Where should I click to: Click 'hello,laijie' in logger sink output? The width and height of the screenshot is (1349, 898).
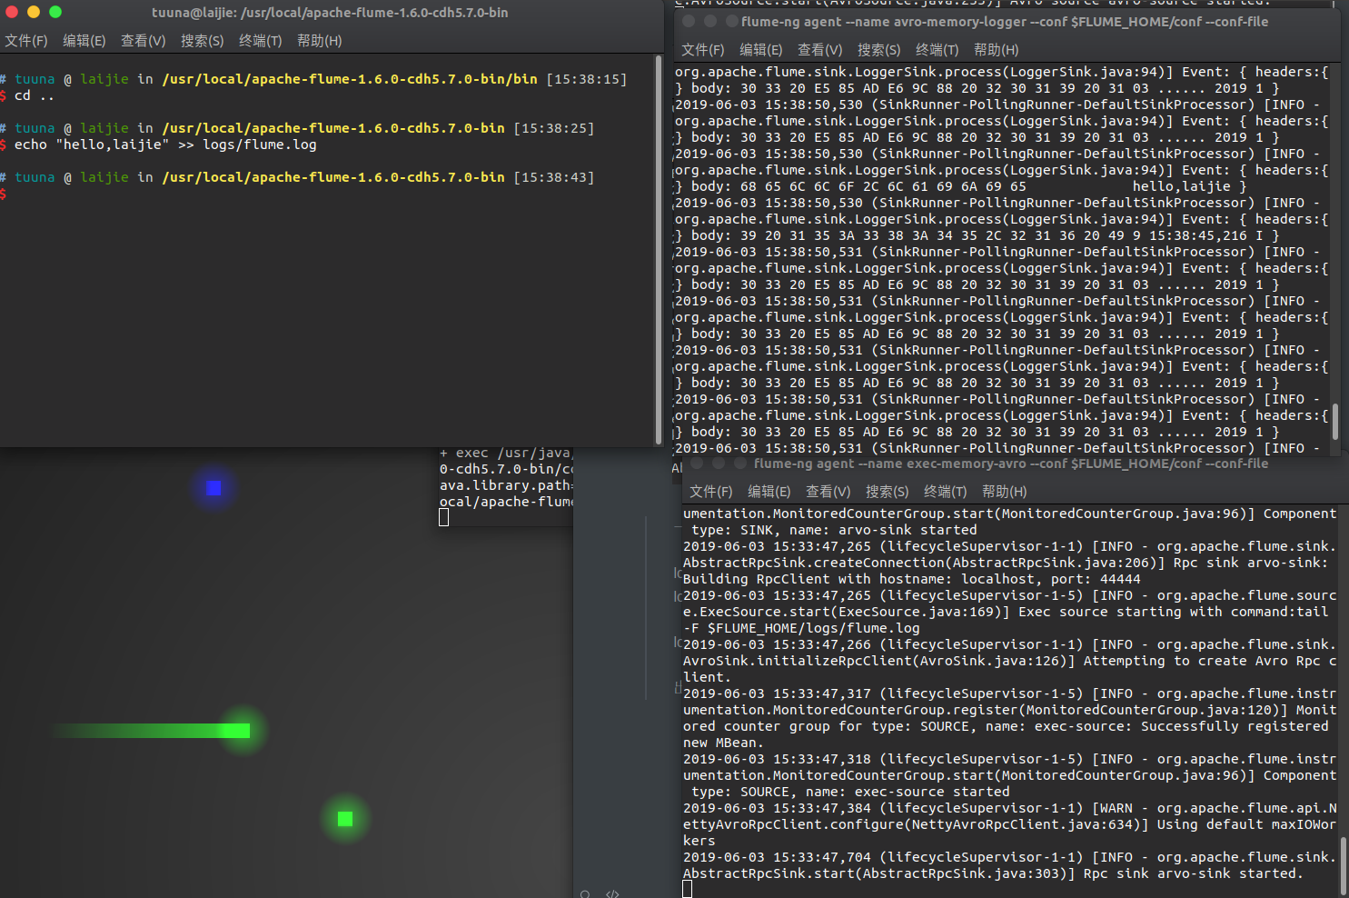click(1181, 186)
